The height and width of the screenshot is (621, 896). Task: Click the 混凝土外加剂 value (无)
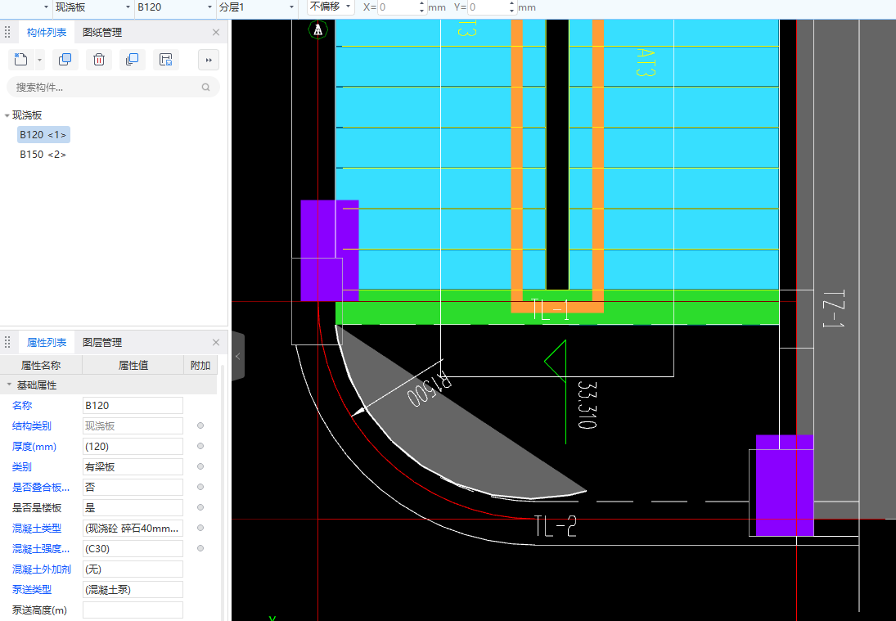coord(133,569)
